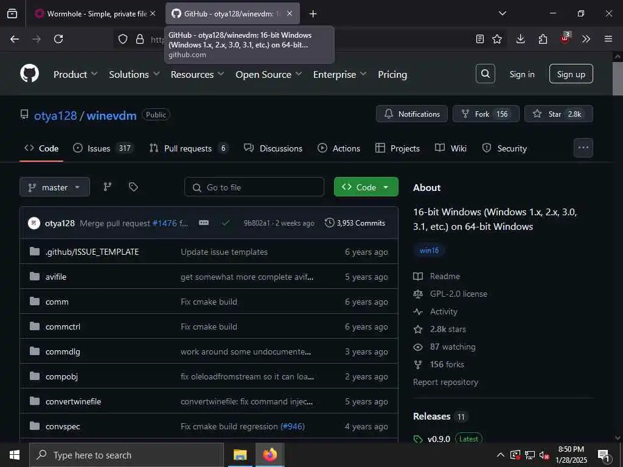Viewport: 623px width, 467px height.
Task: Expand the Enterprise dropdown
Action: tap(339, 74)
